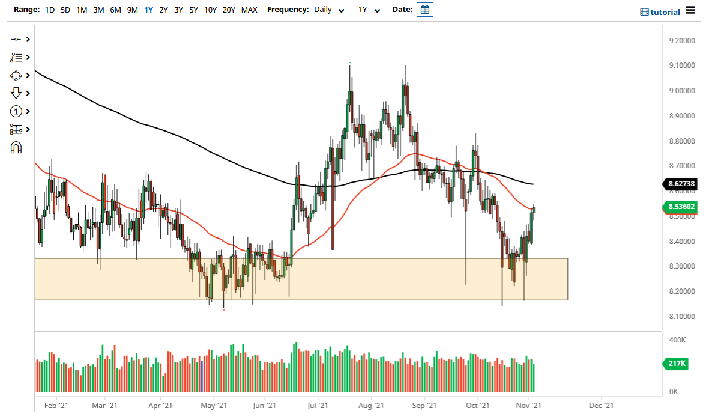709x417 pixels.
Task: Enable the MAX range view
Action: (x=249, y=10)
